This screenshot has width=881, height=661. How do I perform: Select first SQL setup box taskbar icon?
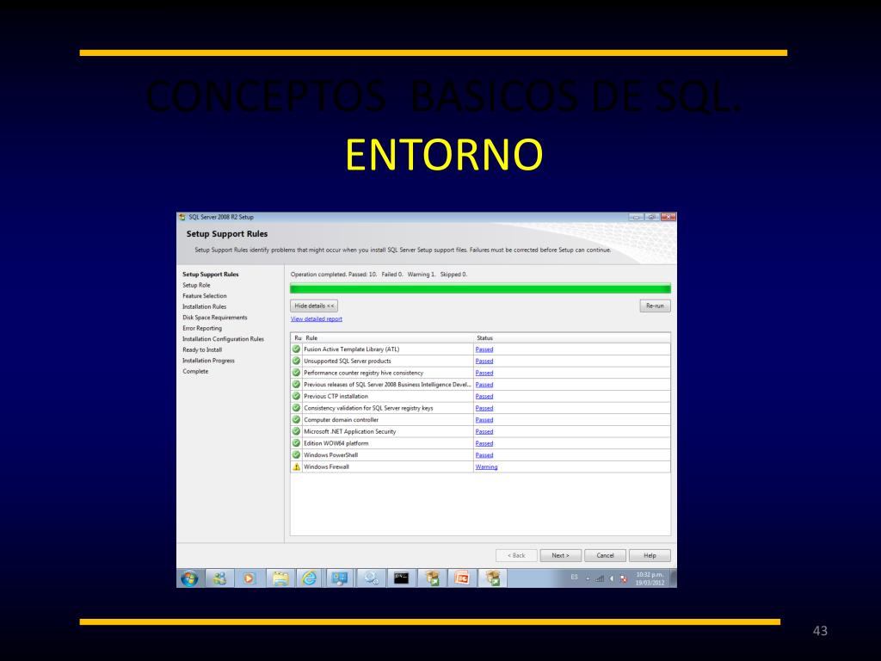432,578
